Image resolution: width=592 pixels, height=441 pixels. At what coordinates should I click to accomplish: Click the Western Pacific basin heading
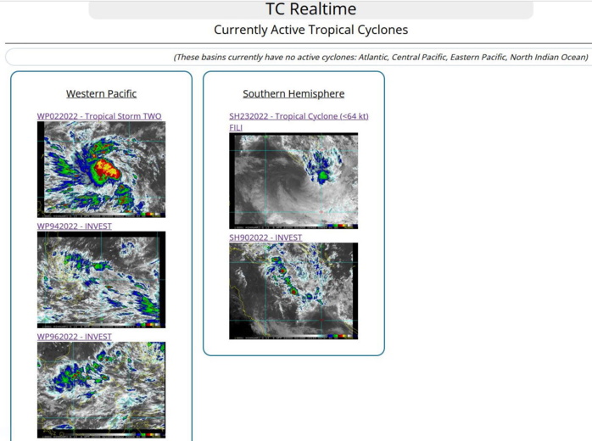101,93
